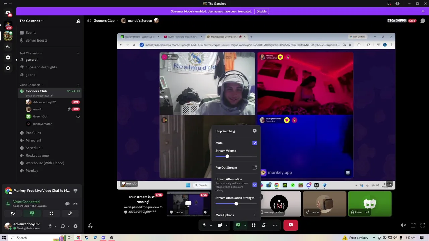The image size is (429, 241).
Task: Toggle the green screen share button in the bottom call bar
Action: (238, 225)
